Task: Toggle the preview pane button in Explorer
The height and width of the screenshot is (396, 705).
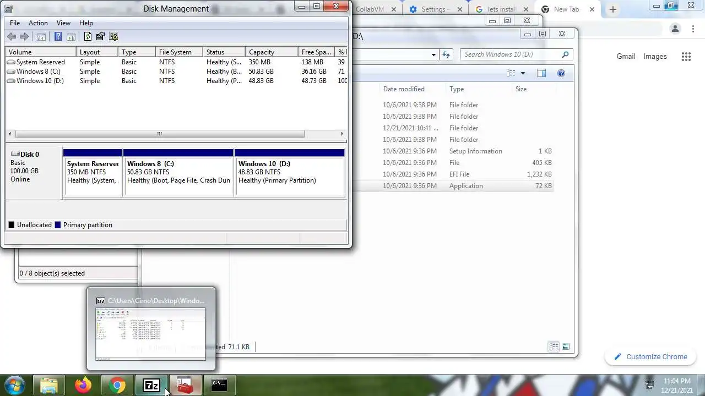Action: (x=541, y=73)
